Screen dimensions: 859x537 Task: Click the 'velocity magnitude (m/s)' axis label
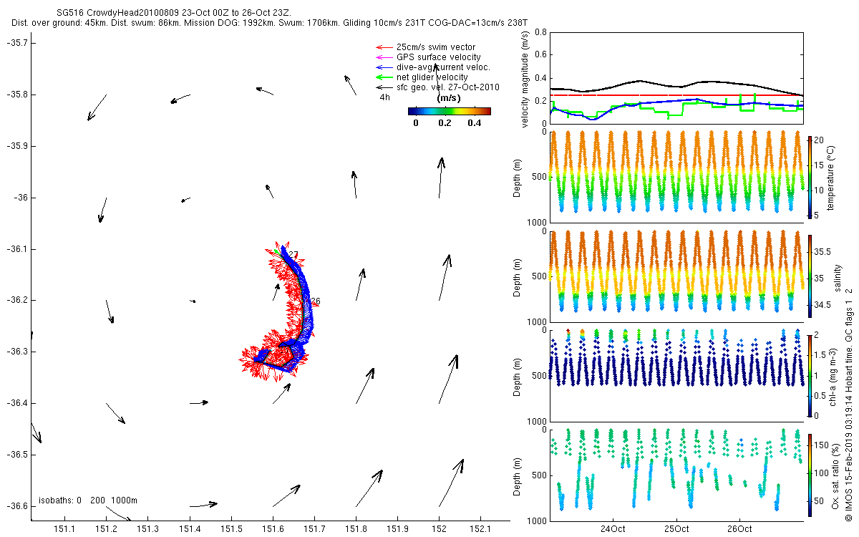pyautogui.click(x=525, y=78)
